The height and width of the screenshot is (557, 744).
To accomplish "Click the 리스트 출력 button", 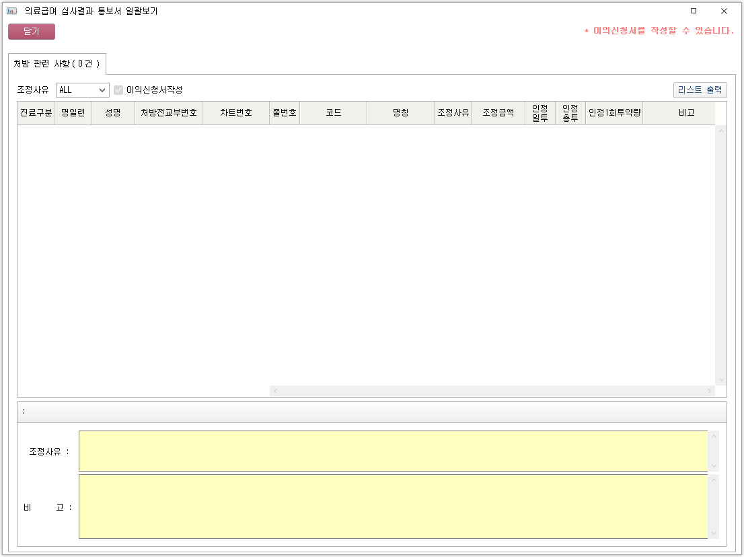I will click(x=700, y=89).
